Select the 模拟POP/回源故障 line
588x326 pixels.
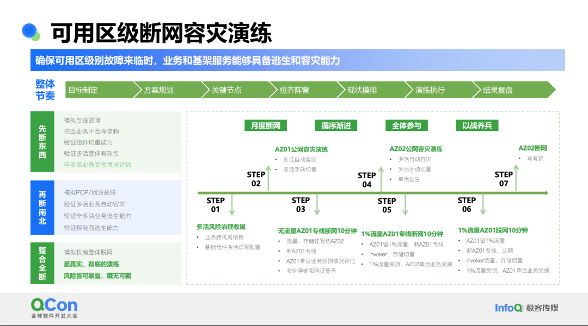click(x=90, y=192)
